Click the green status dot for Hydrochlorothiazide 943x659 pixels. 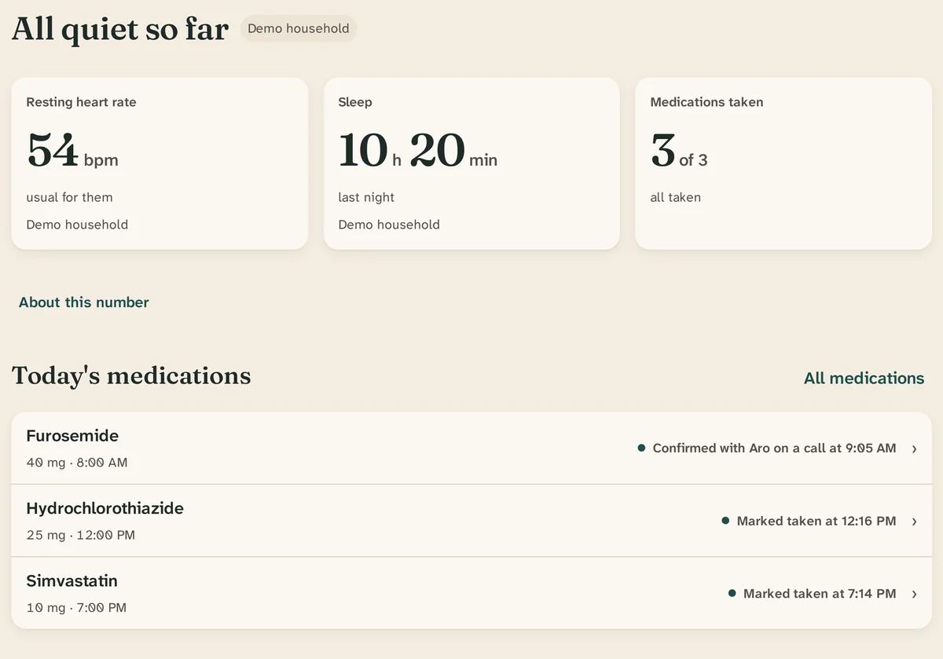tap(725, 521)
